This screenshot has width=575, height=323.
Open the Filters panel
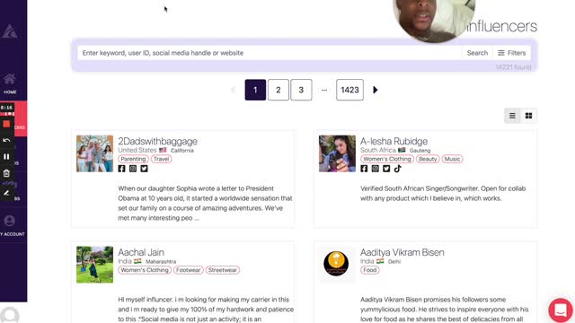[512, 53]
